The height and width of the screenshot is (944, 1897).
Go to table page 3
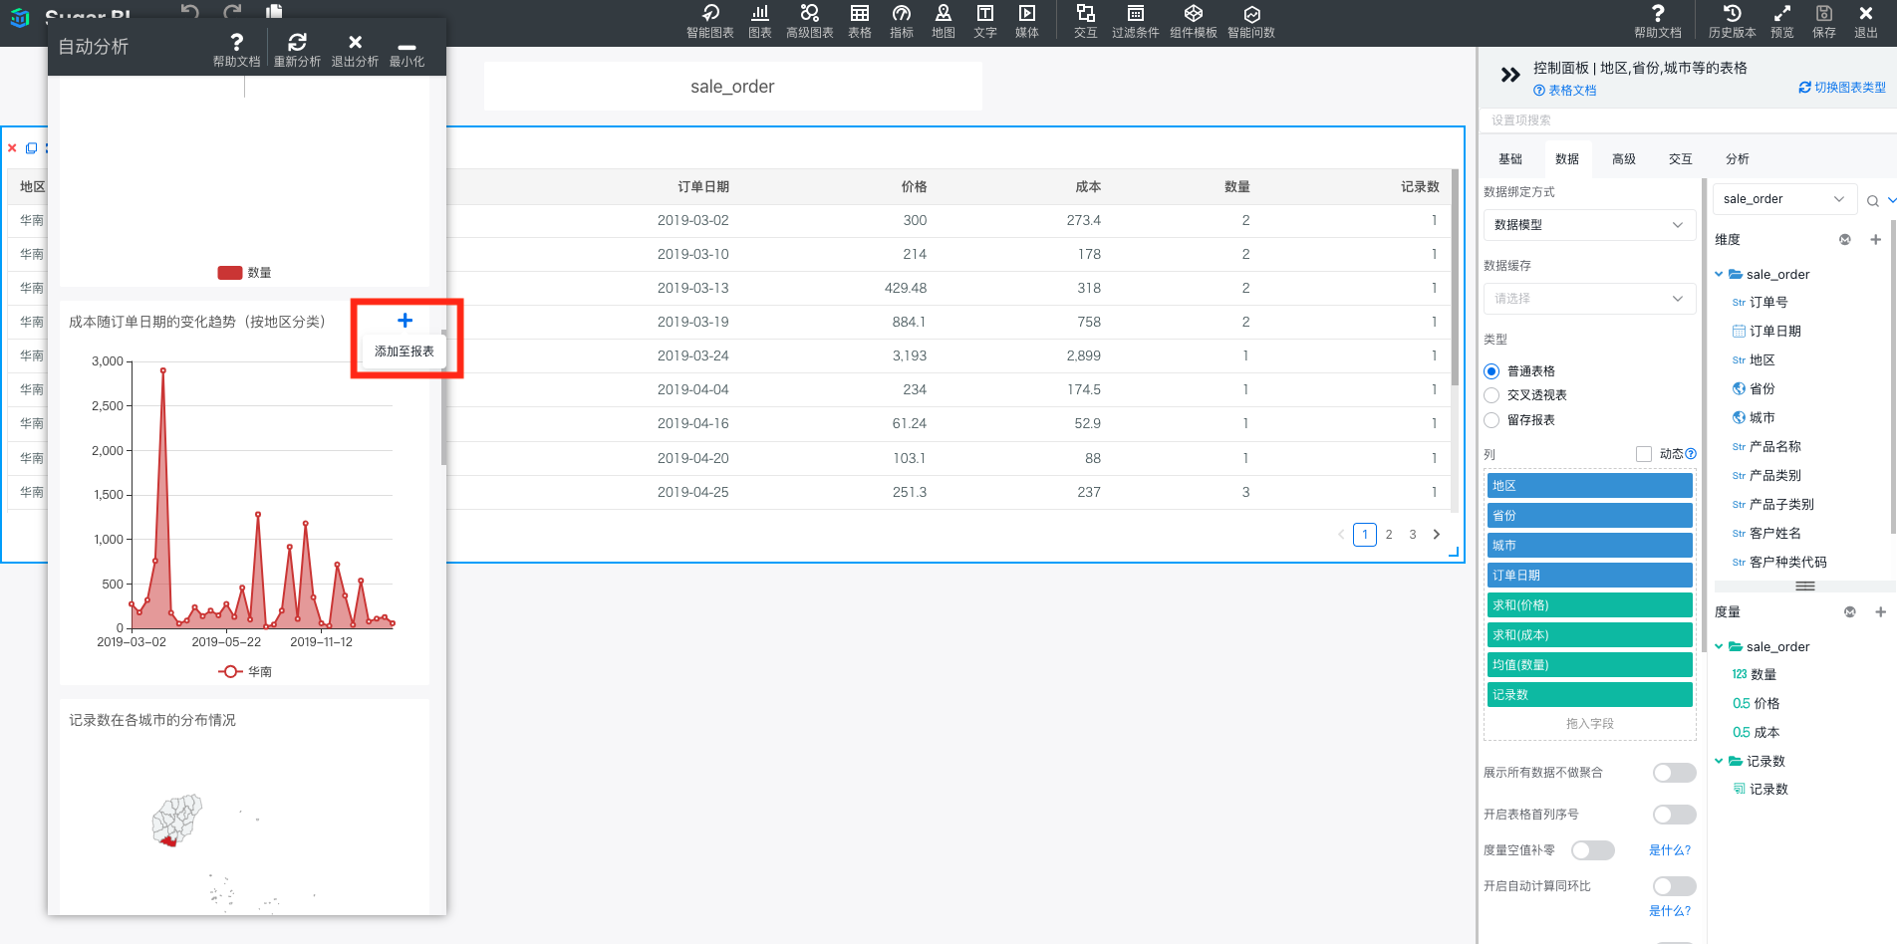tap(1413, 535)
